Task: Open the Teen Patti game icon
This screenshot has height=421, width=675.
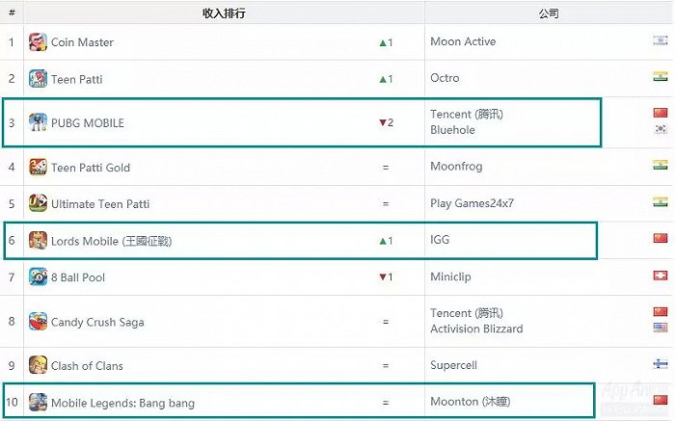Action: pyautogui.click(x=38, y=79)
